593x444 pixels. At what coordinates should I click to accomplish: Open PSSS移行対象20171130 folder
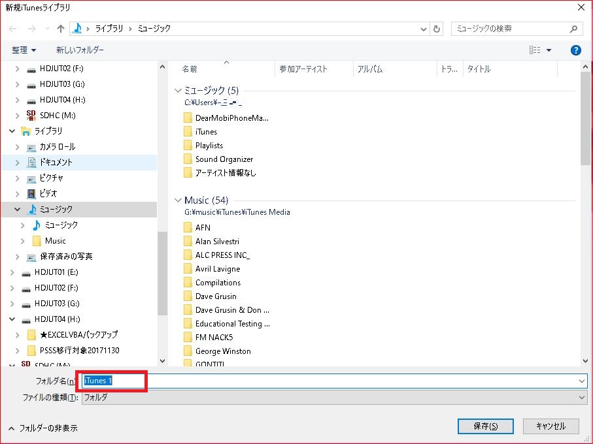pos(79,351)
